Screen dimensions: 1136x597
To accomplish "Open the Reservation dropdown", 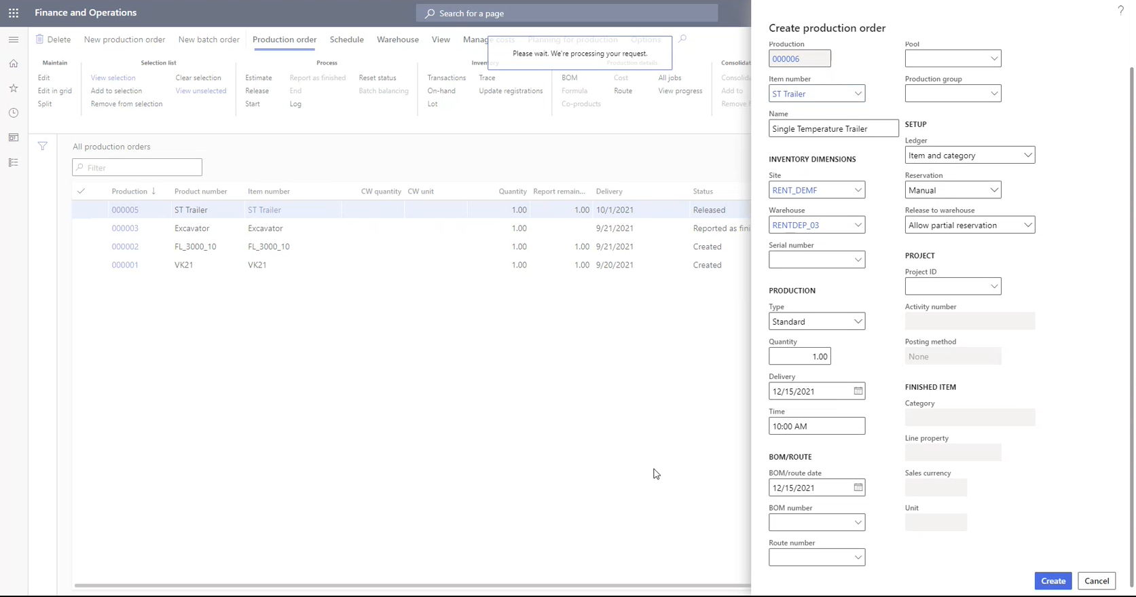I will [x=994, y=190].
